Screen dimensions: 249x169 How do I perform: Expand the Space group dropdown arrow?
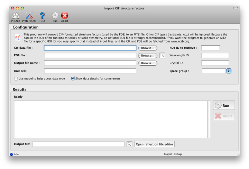coord(229,71)
